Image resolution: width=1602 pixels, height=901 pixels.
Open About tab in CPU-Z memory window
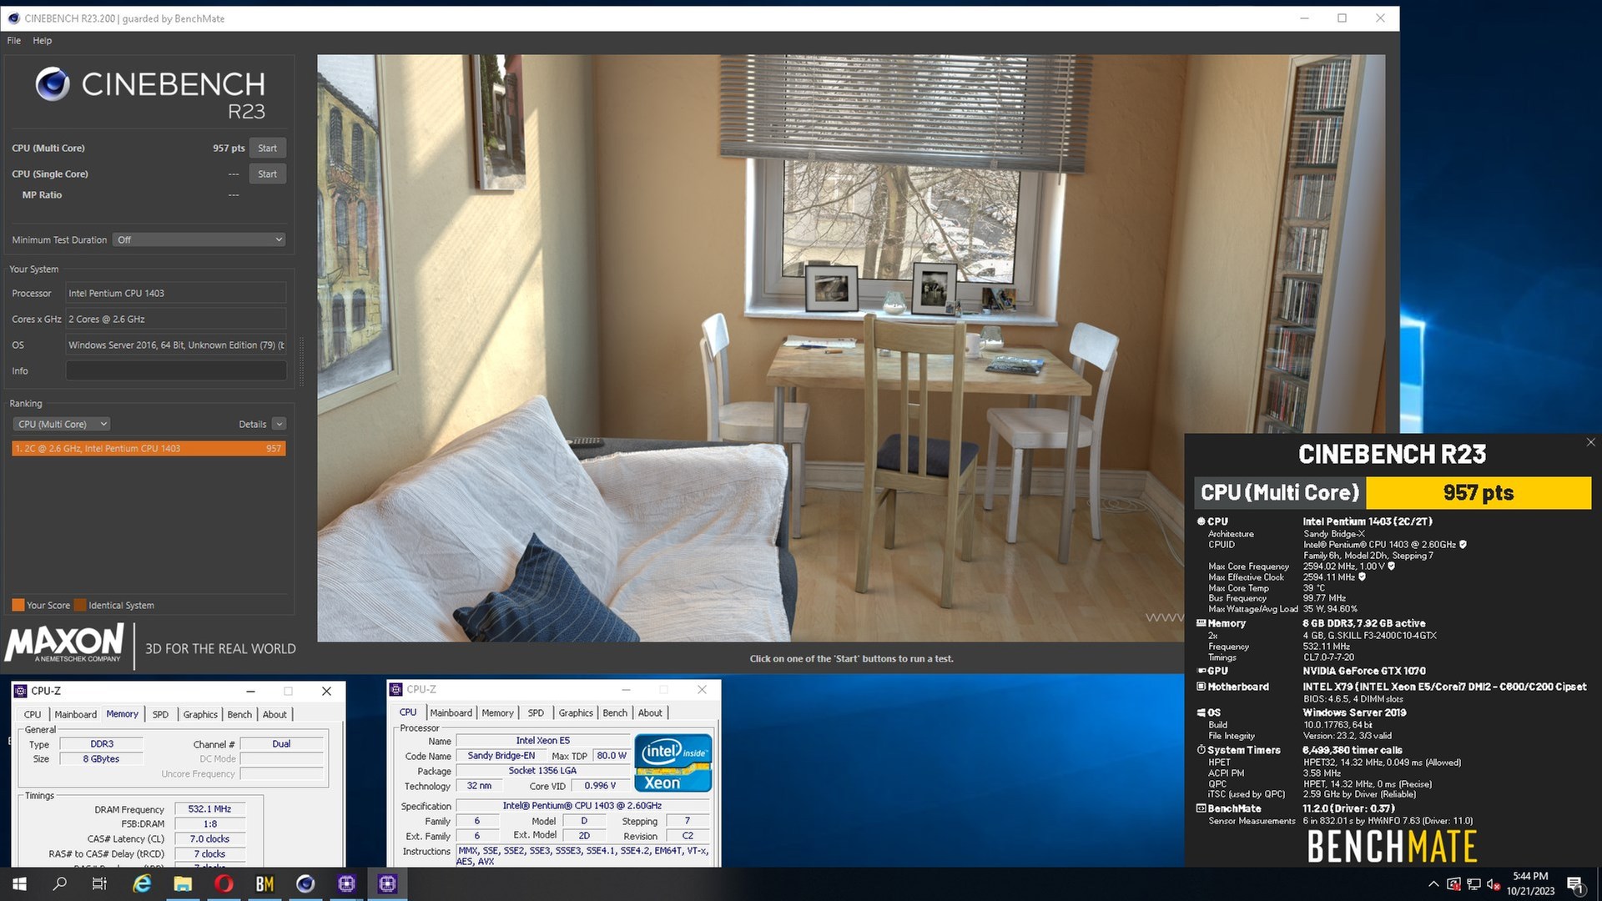pyautogui.click(x=275, y=714)
